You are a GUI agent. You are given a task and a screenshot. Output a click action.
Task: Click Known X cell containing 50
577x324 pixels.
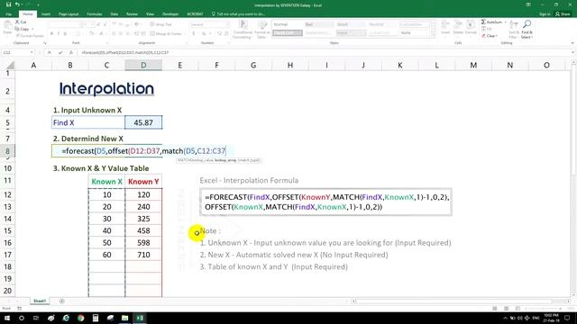point(106,243)
